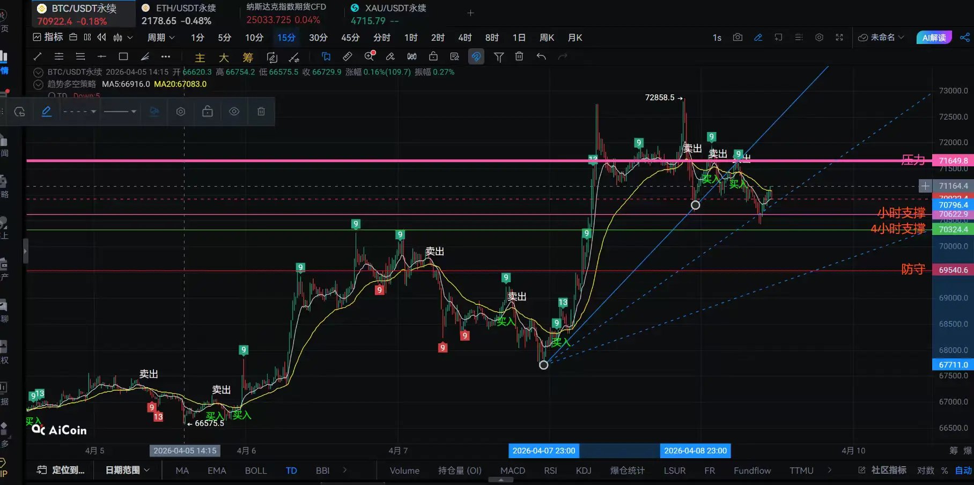This screenshot has width=974, height=485.
Task: Open the drawing settings in floating toolbar
Action: pos(181,112)
